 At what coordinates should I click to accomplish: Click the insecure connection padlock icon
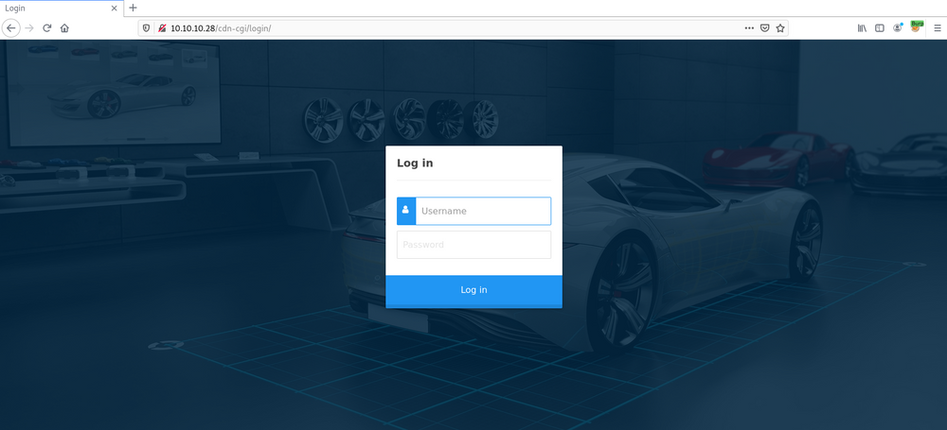coord(162,28)
